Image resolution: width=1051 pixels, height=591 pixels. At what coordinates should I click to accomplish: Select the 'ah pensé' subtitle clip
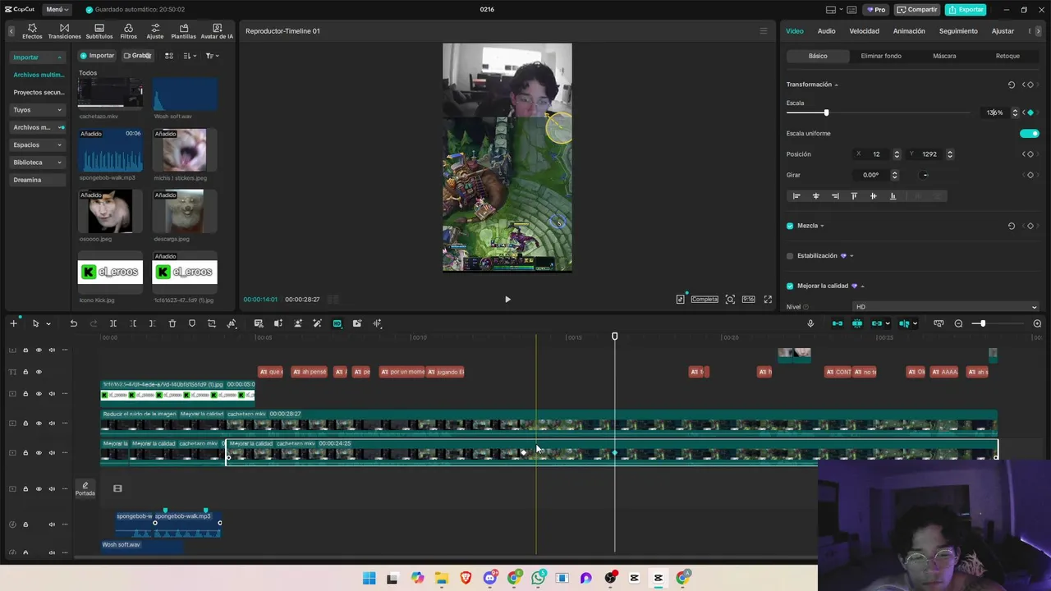(x=310, y=372)
